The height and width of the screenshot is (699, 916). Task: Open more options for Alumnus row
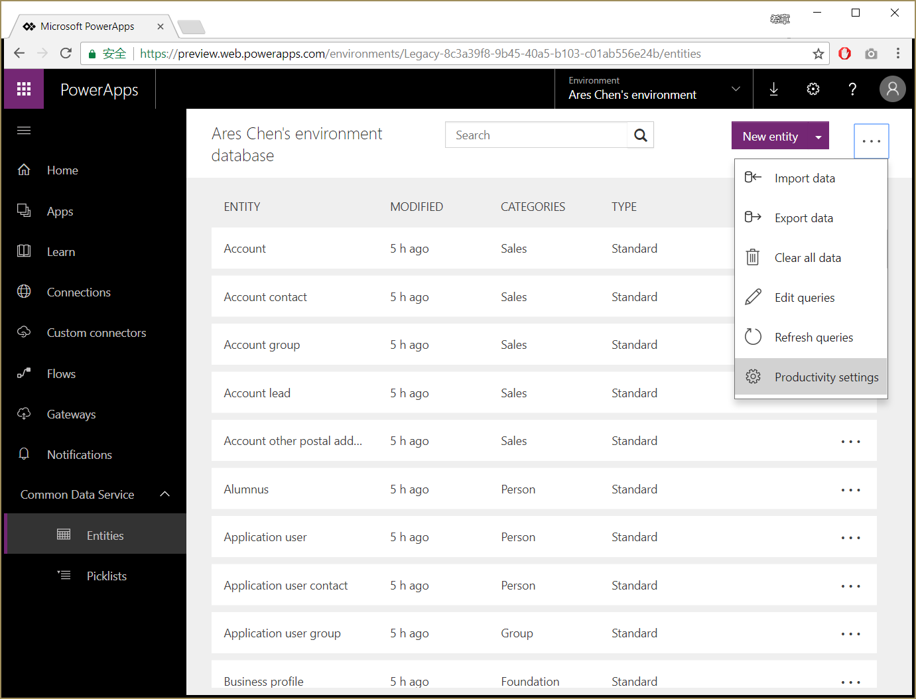pos(850,490)
